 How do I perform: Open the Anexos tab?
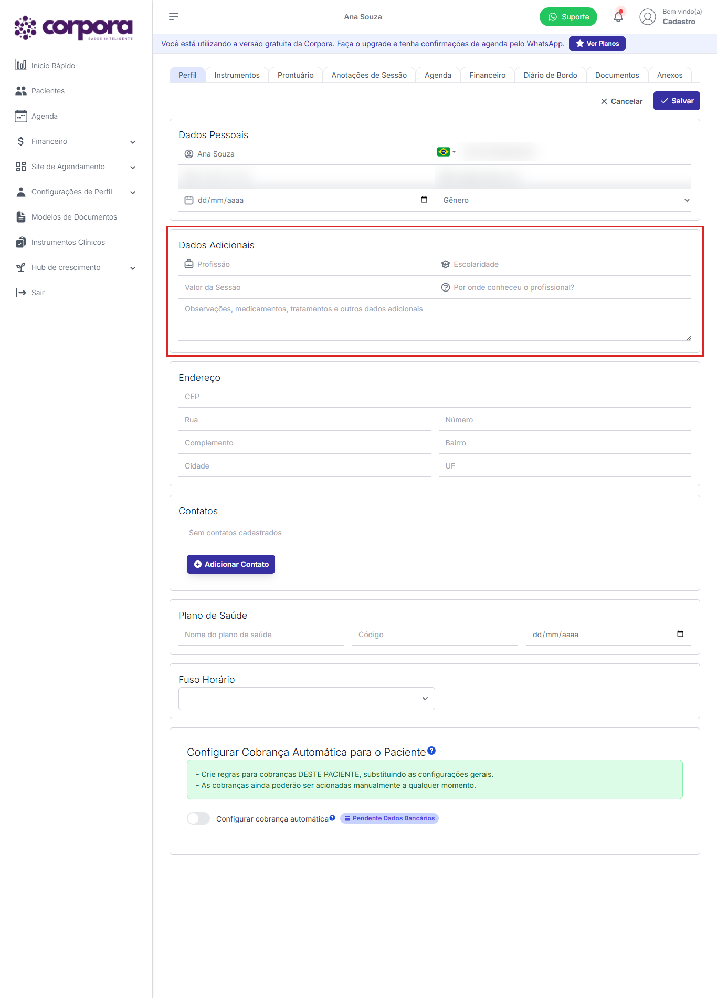(x=670, y=75)
